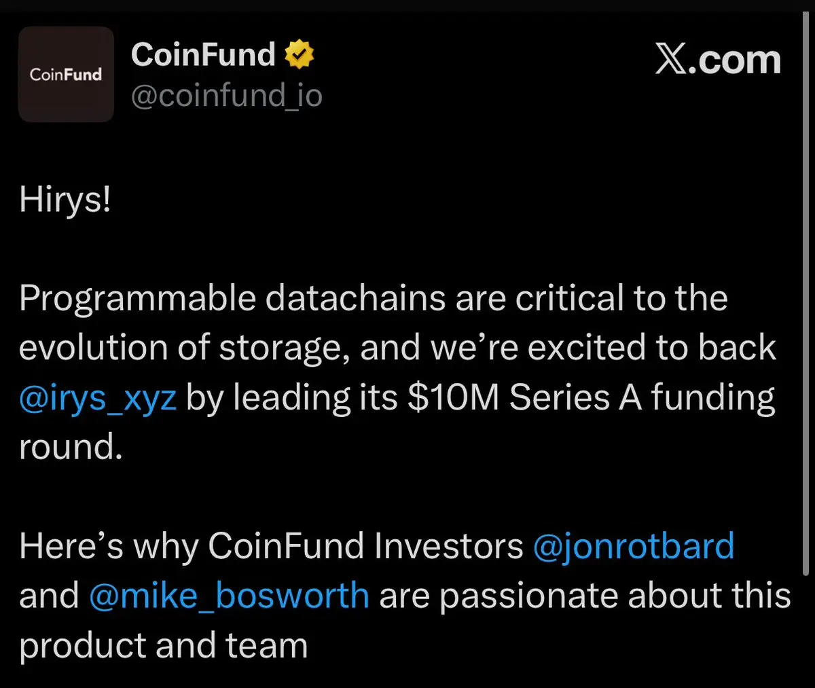Open the CoinFund display name
This screenshot has height=688, width=815.
(203, 54)
